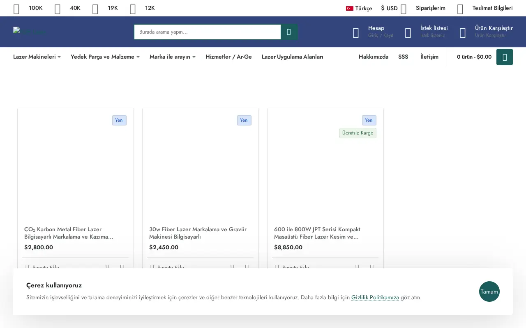This screenshot has width=526, height=328.
Task: Click the icon left of Teslimat Bilgileri
Action: coord(460,9)
